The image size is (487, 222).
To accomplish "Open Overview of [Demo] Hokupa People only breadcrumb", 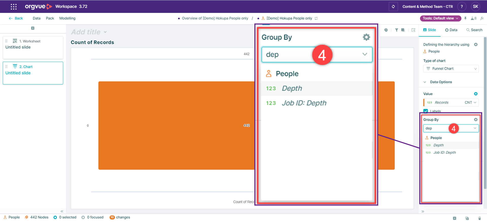I will (215, 18).
